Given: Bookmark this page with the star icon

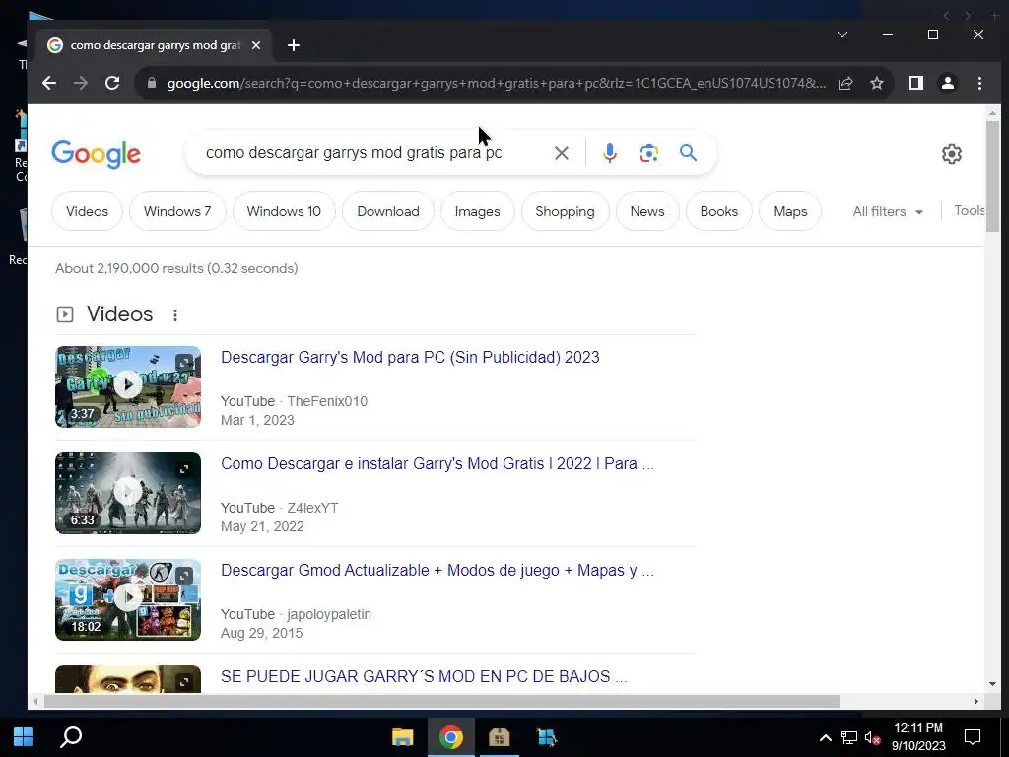Looking at the screenshot, I should [x=876, y=83].
